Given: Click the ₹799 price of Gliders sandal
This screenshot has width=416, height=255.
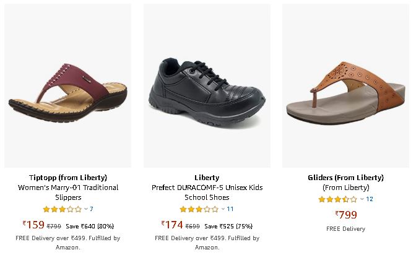Looking at the screenshot, I should click(x=346, y=214).
